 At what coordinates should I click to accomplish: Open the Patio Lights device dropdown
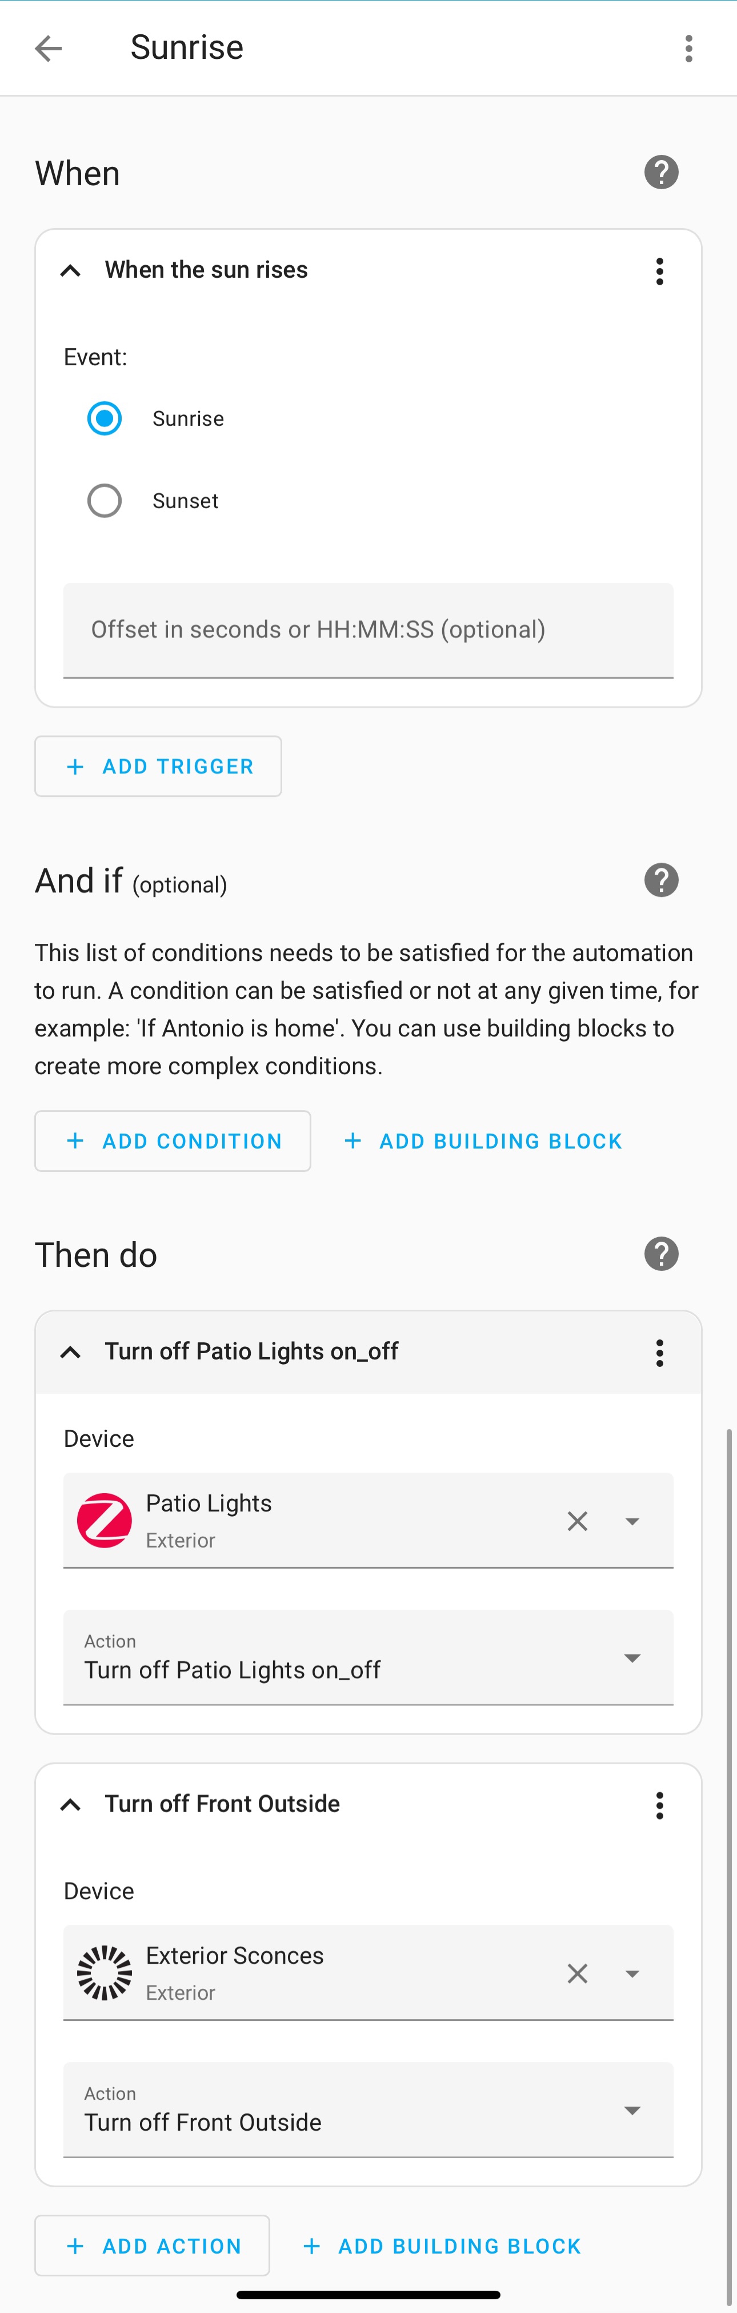(x=632, y=1521)
